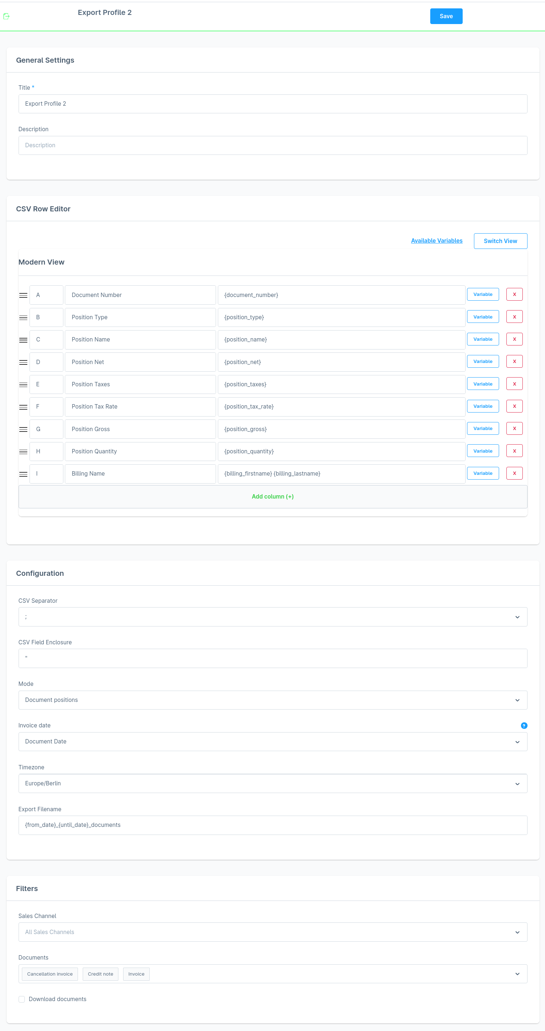
Task: Focus the Title input field
Action: coord(272,104)
